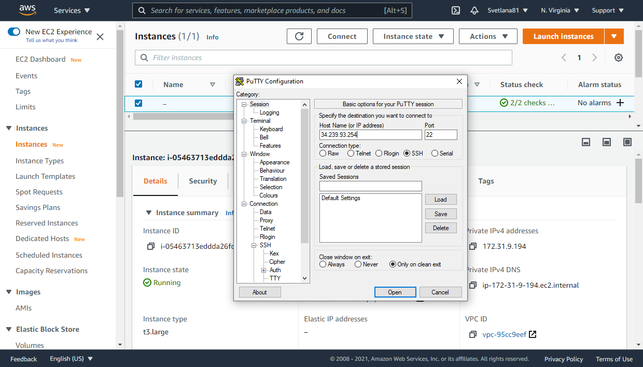Go to previous page of instances
Screen dimensions: 643x367
tap(564, 58)
